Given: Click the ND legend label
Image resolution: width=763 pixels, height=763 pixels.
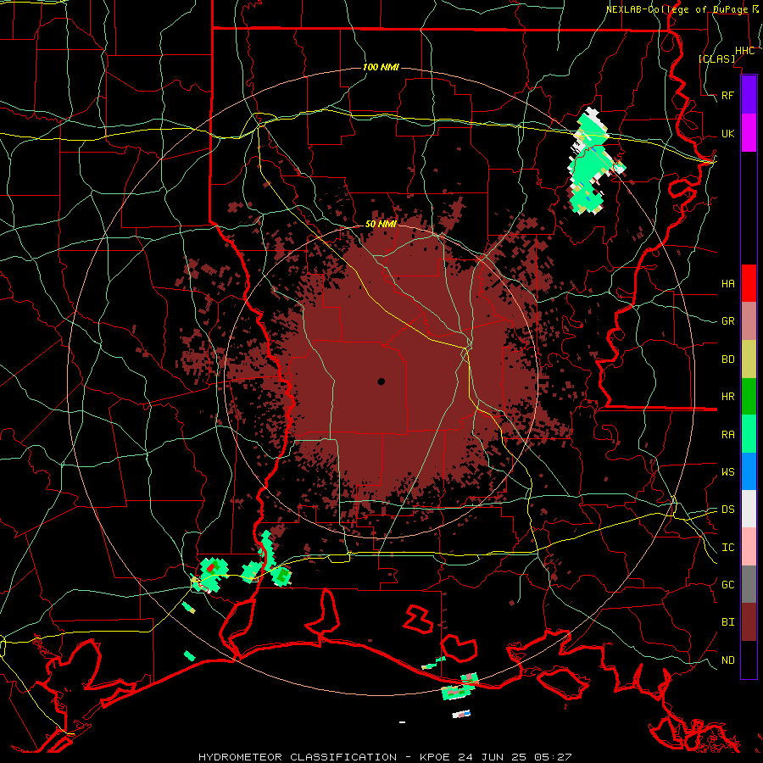Looking at the screenshot, I should (x=728, y=660).
